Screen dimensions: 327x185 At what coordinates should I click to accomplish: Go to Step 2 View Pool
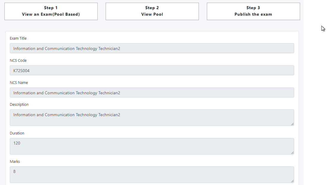(x=152, y=11)
